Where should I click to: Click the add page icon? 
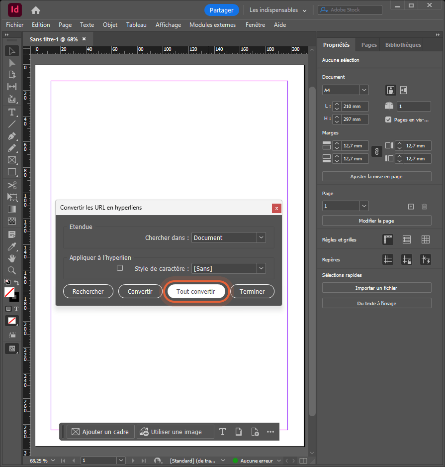[x=411, y=207]
